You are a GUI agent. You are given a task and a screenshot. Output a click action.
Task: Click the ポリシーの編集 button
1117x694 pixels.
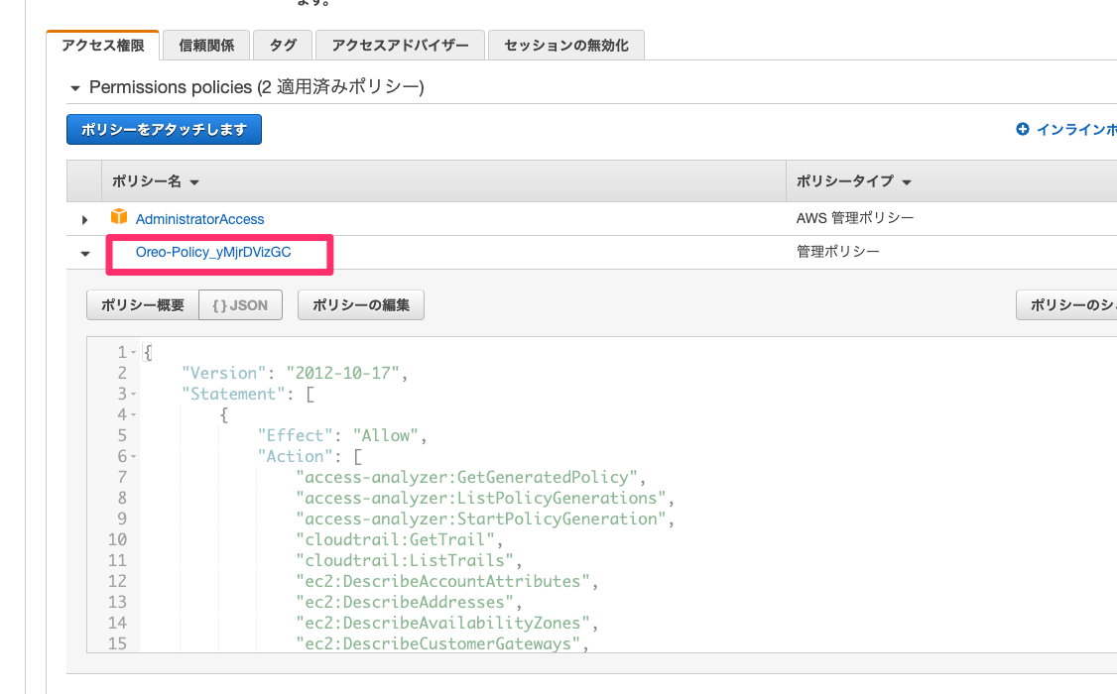pyautogui.click(x=360, y=305)
